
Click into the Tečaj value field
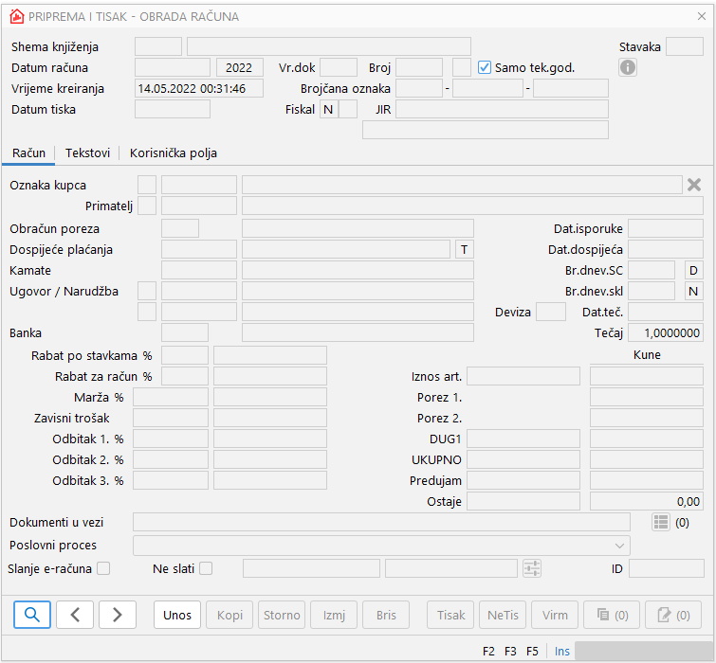666,332
